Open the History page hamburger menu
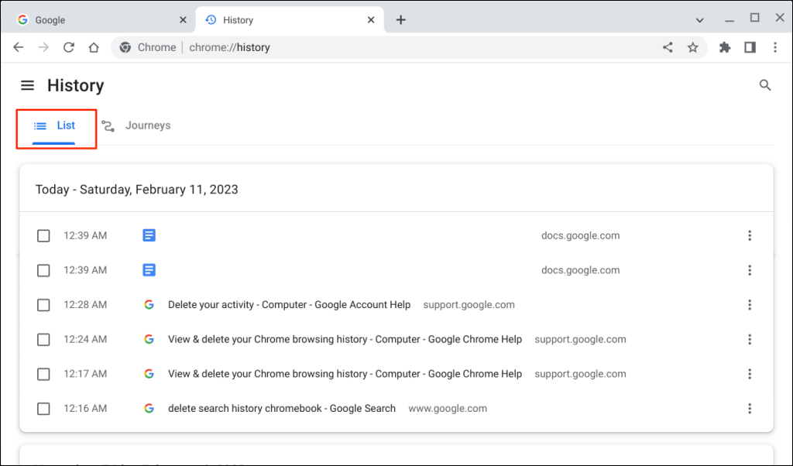This screenshot has width=793, height=466. click(28, 85)
